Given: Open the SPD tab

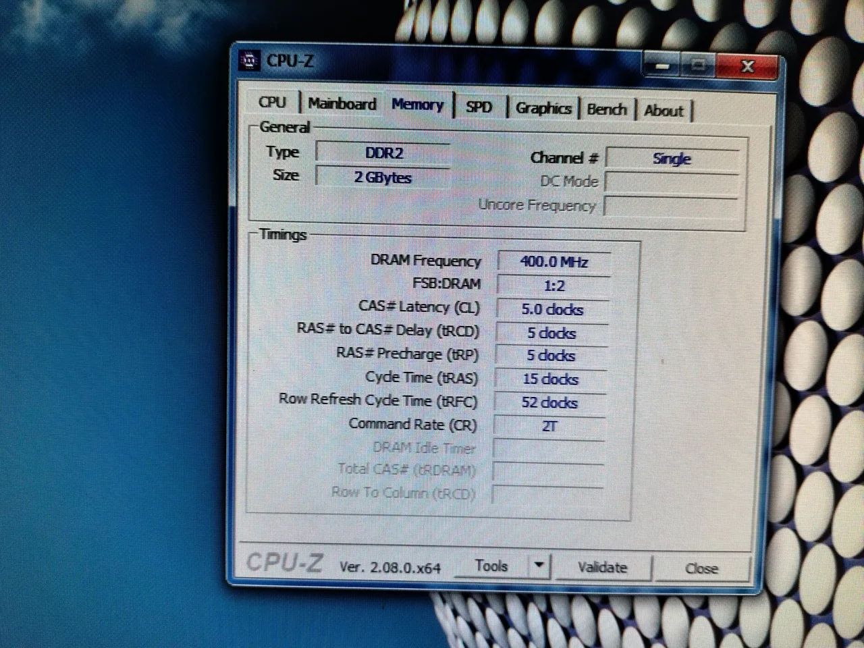Looking at the screenshot, I should pyautogui.click(x=479, y=107).
